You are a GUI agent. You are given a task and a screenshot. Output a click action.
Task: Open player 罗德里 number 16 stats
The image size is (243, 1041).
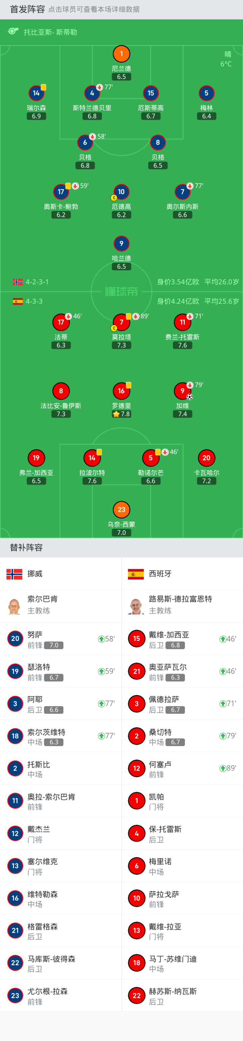point(122,391)
